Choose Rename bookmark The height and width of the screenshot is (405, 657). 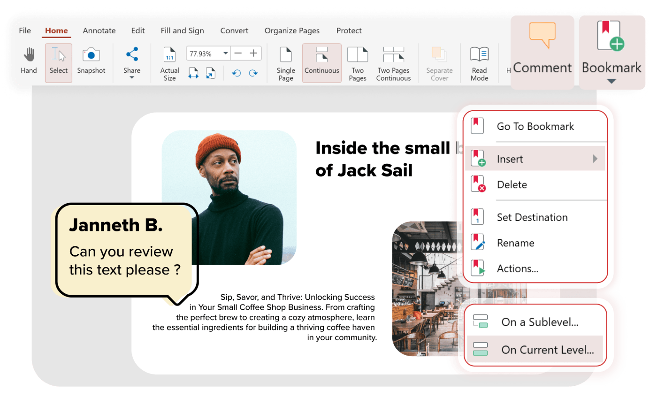[x=535, y=243]
